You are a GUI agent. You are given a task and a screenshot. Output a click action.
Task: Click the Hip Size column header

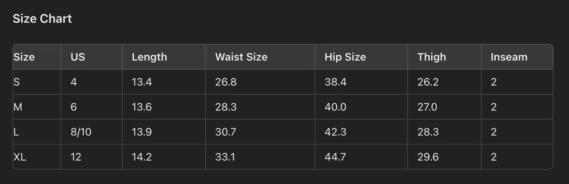pos(345,57)
